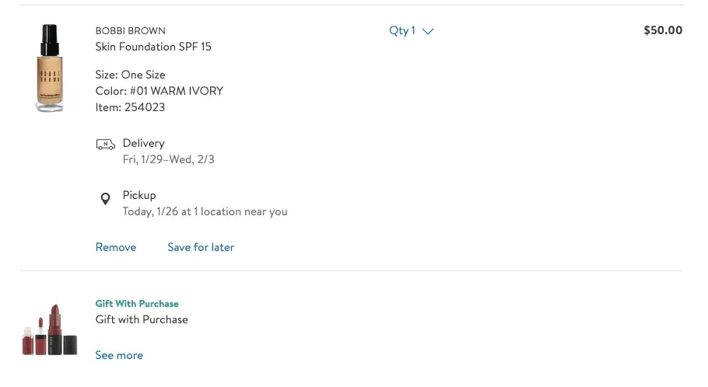Click the lipstick gift set thumbnail
Viewport: 708px width, 387px height.
point(51,330)
